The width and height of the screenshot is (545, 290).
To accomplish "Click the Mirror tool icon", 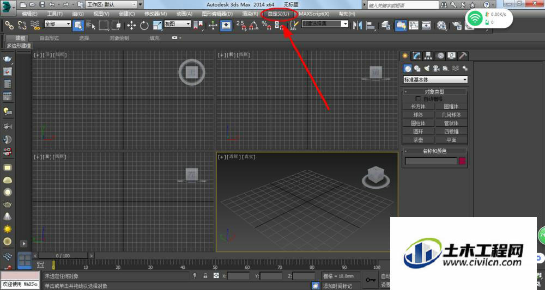I will coord(358,26).
